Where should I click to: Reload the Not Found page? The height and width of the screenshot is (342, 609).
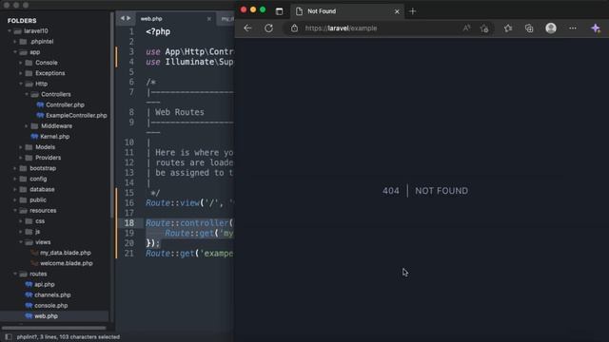pyautogui.click(x=268, y=28)
